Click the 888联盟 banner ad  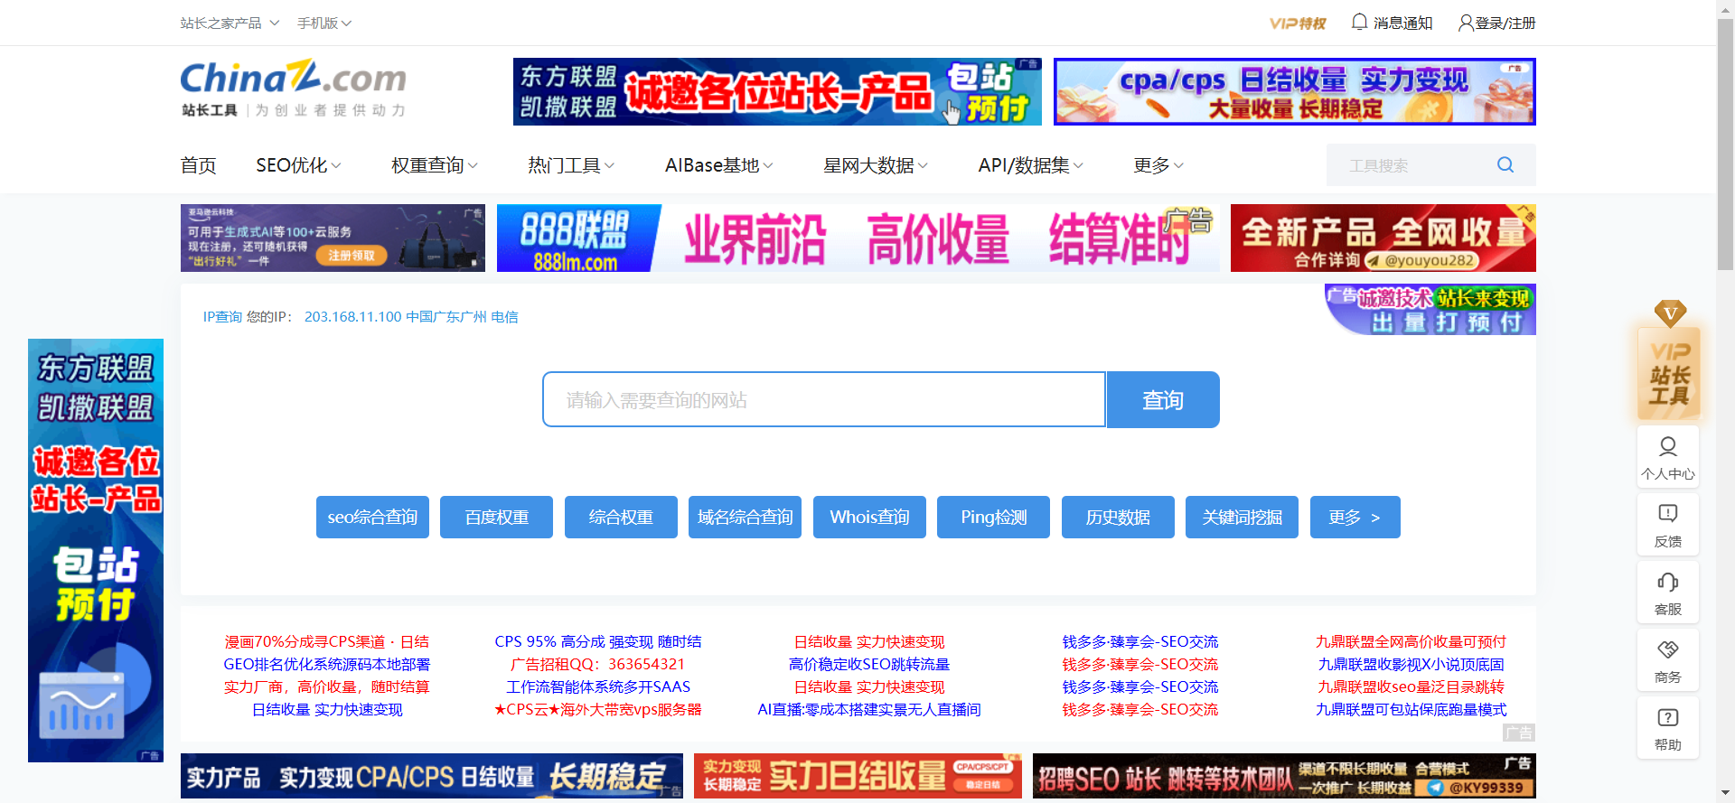pos(858,238)
